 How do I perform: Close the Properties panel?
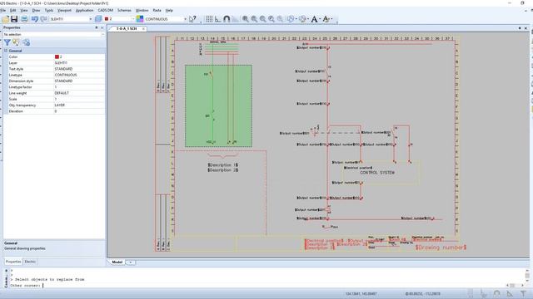[x=102, y=27]
